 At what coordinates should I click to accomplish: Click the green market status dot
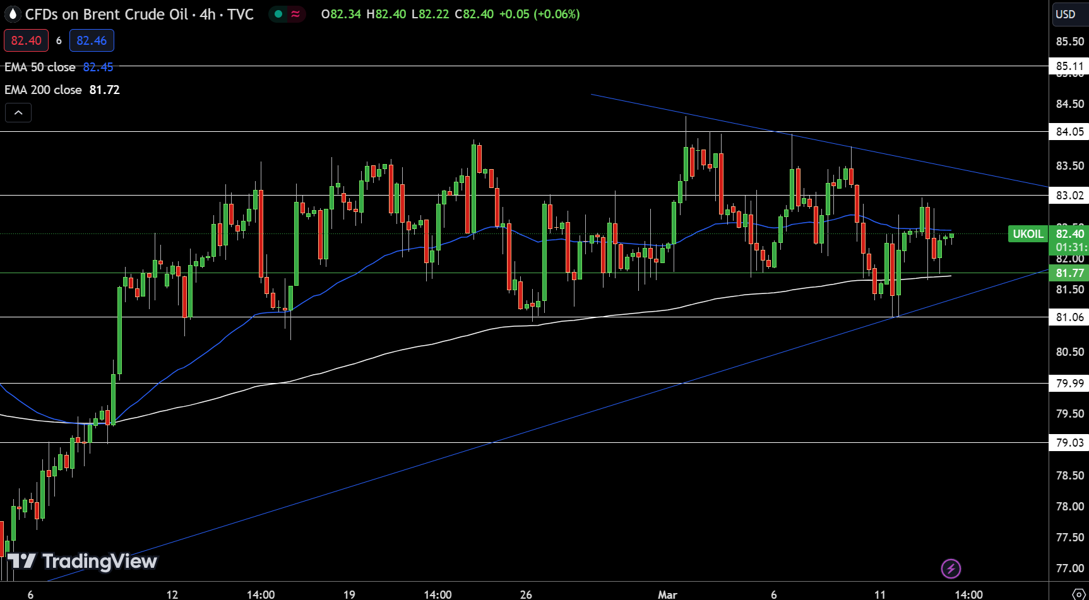(x=278, y=14)
